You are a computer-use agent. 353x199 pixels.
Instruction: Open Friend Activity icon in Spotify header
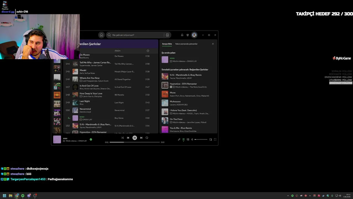[x=188, y=35]
